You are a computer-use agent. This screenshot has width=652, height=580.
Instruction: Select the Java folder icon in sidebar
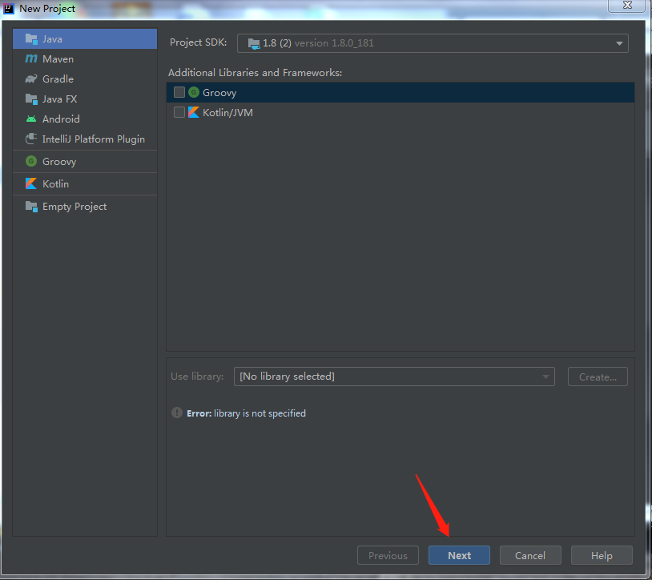tap(31, 39)
